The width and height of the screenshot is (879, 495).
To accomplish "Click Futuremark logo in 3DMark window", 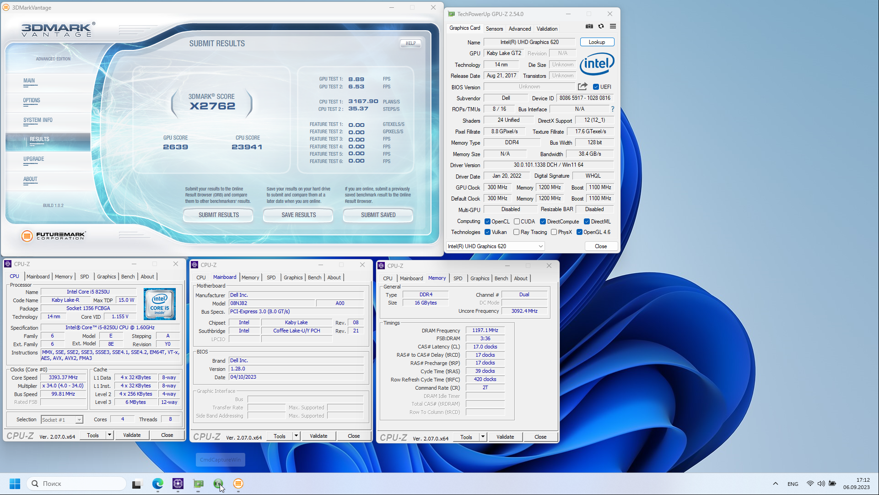I will (54, 235).
